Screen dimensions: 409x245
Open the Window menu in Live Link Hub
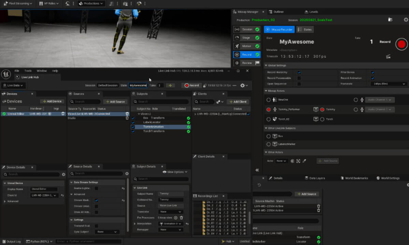[42, 71]
